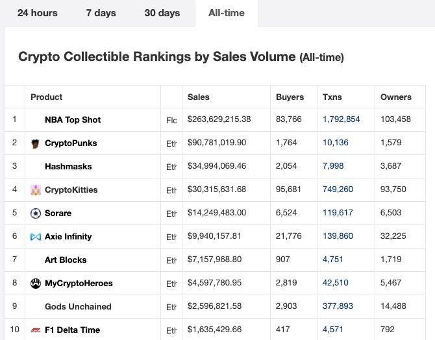Open the Axie Infinity product link
This screenshot has width=435, height=340.
68,237
